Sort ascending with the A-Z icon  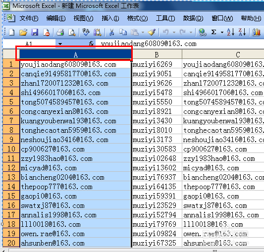pyautogui.click(x=231, y=32)
